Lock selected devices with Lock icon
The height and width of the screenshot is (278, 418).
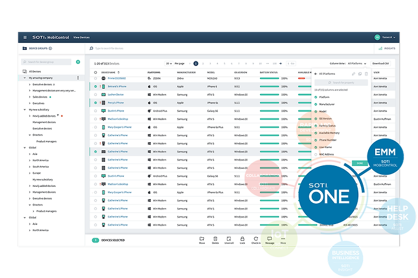(x=242, y=239)
